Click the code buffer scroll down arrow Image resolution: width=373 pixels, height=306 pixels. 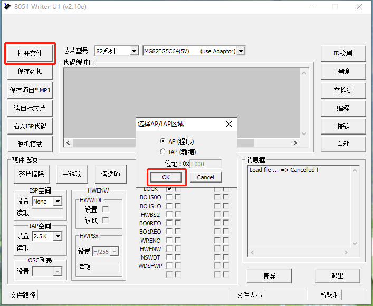tap(304, 134)
